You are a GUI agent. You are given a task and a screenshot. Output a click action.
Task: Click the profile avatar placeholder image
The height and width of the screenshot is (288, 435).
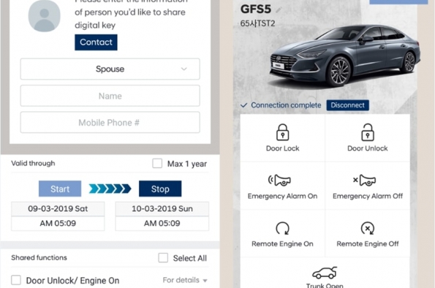pyautogui.click(x=45, y=16)
